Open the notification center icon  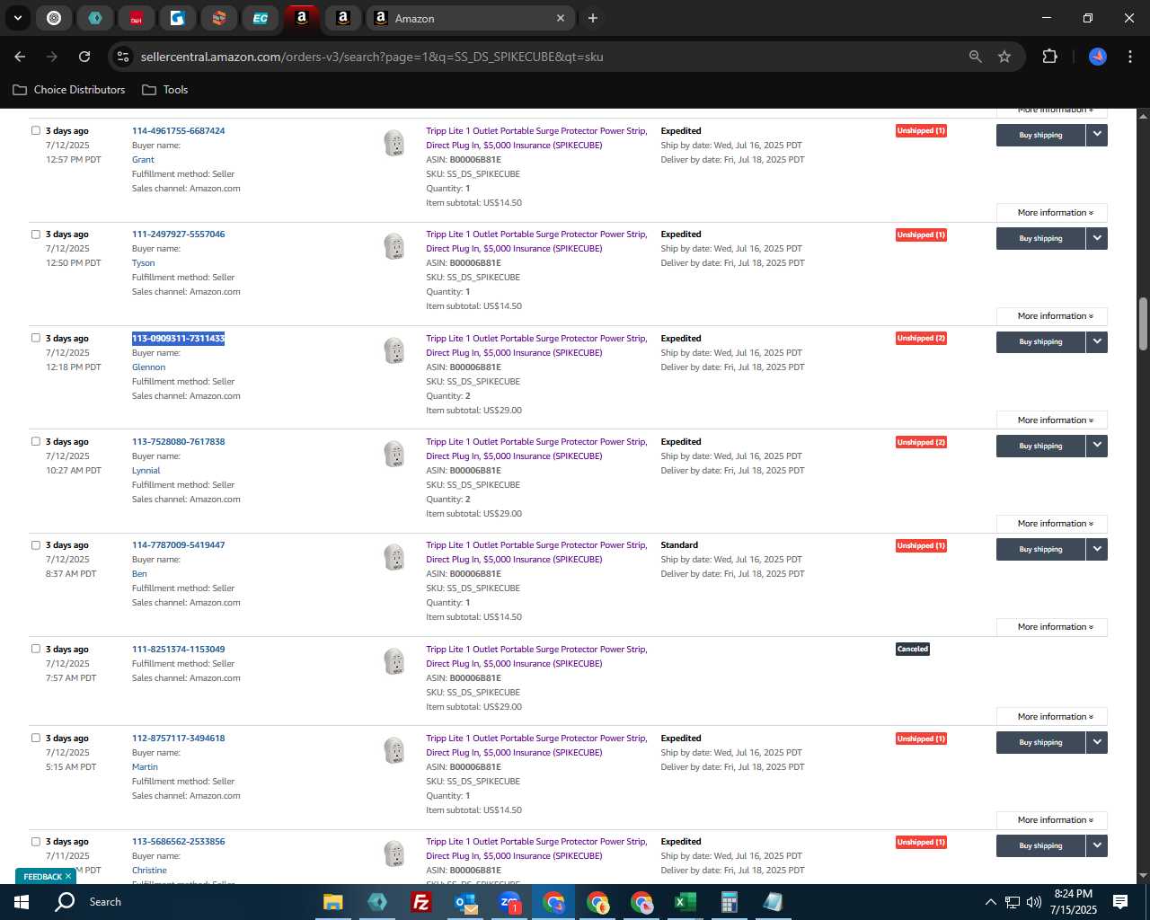pyautogui.click(x=1120, y=902)
